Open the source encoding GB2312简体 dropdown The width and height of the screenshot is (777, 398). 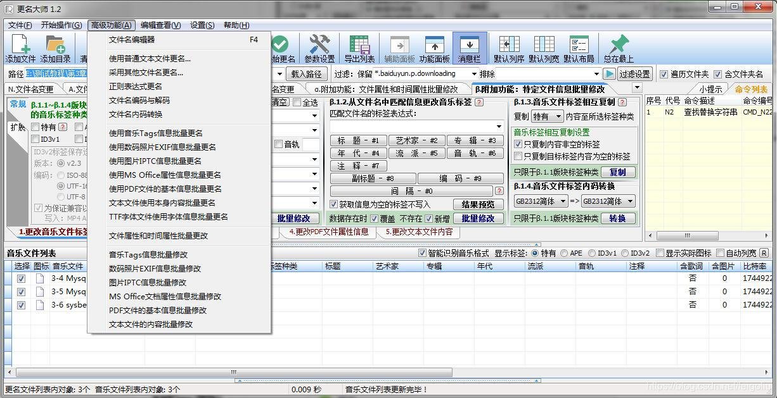(562, 201)
